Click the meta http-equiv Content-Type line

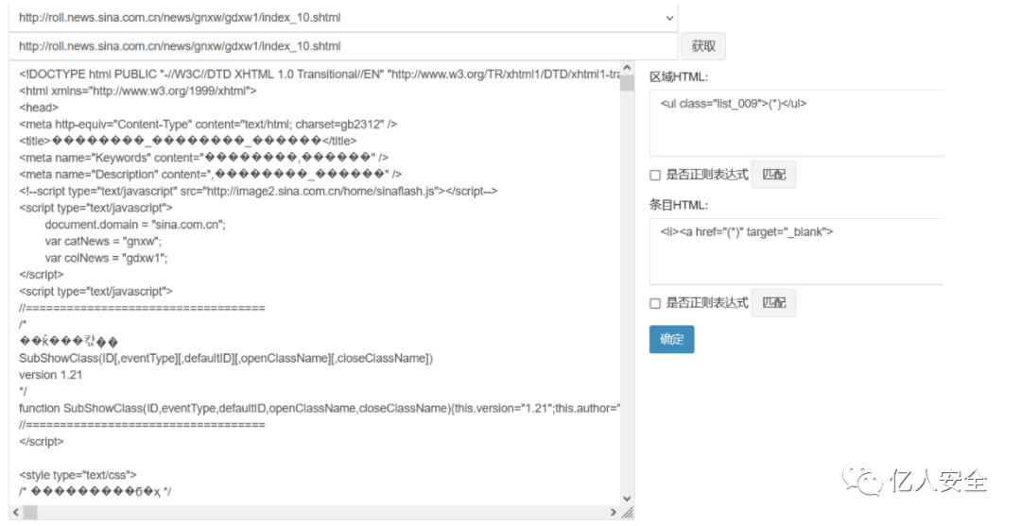[x=208, y=124]
